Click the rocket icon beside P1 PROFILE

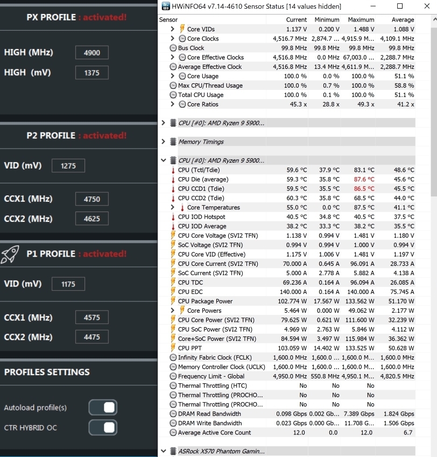(10, 254)
